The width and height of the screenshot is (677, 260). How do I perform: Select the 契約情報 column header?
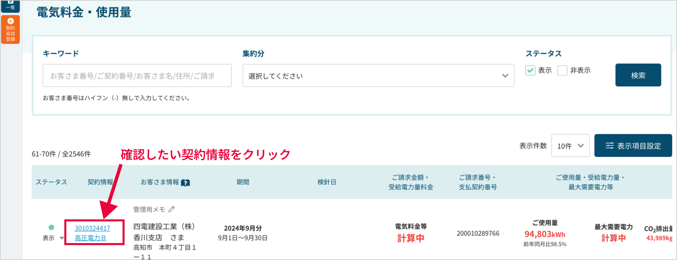[x=100, y=182]
